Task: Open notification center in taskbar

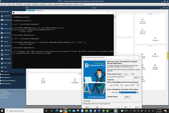Action: [x=166, y=111]
